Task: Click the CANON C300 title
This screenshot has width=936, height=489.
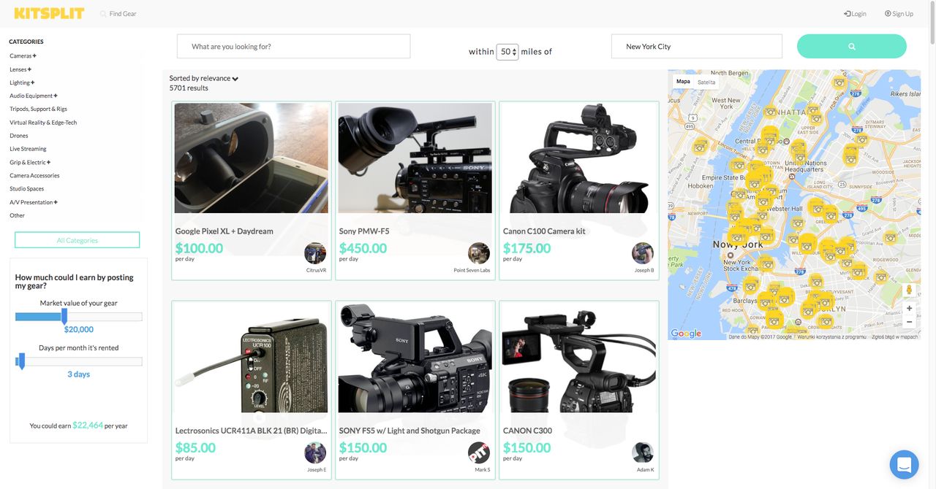Action: coord(527,431)
